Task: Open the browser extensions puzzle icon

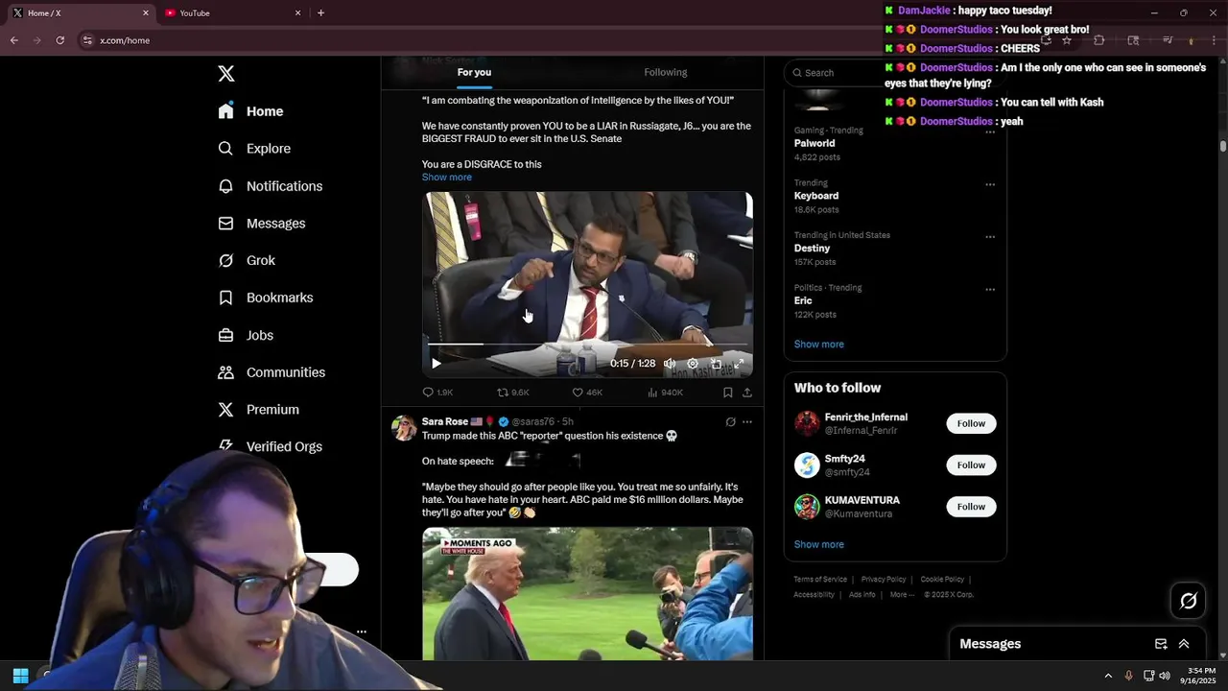Action: click(1099, 40)
